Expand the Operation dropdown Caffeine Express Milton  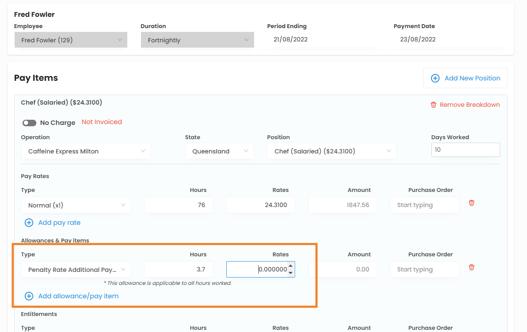point(86,151)
